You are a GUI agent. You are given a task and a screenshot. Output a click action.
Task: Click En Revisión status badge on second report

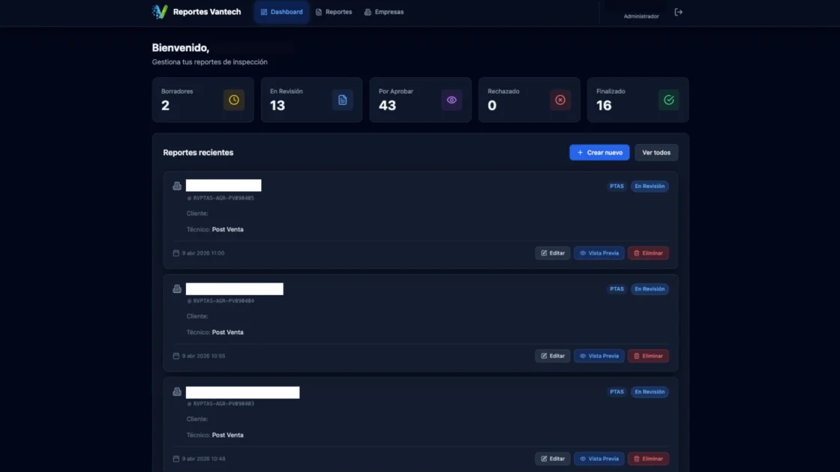[x=649, y=288]
